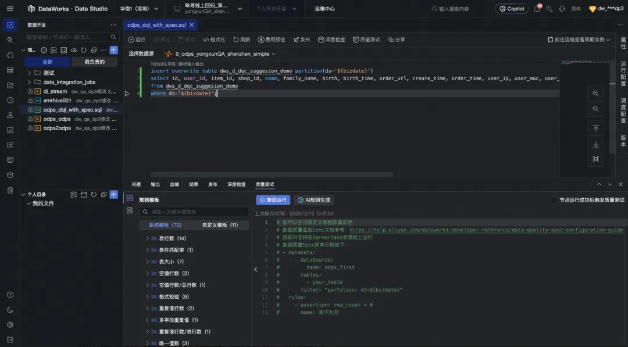This screenshot has height=347, width=628.
Task: Click the 刷新 (Refresh) toolbar button
Action: coord(241,40)
